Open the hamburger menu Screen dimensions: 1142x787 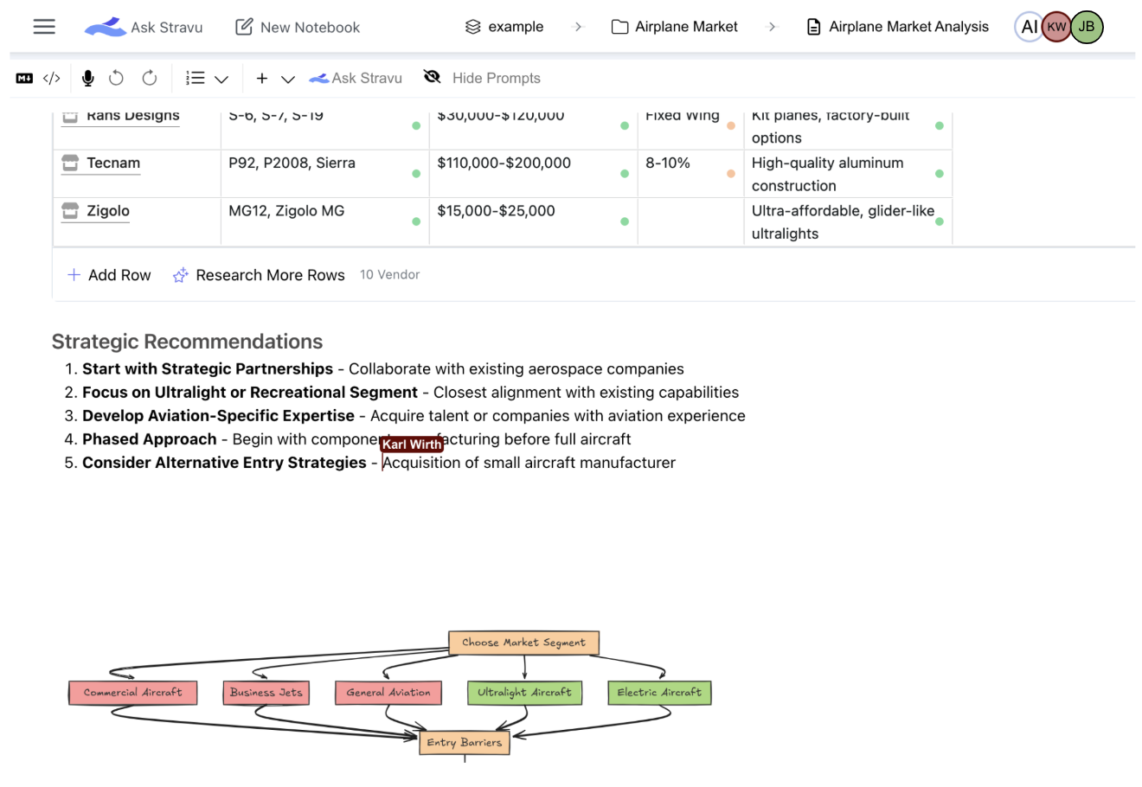coord(44,27)
